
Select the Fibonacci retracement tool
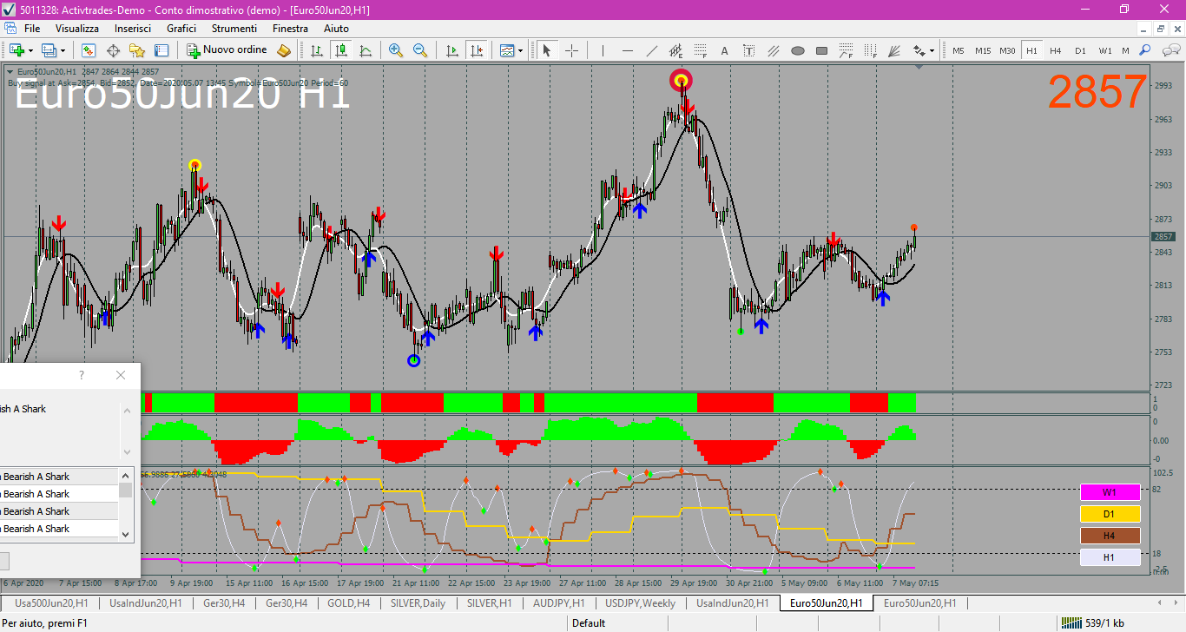click(700, 50)
